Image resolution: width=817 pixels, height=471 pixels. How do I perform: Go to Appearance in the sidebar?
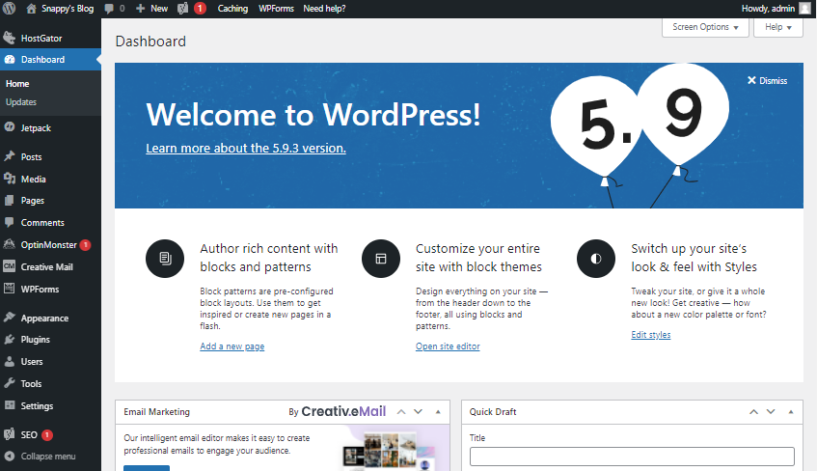pyautogui.click(x=44, y=318)
